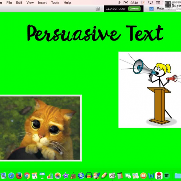Open the green screen-and-phone app in dock

tap(128, 176)
